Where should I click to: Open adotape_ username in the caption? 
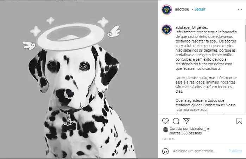[183, 27]
